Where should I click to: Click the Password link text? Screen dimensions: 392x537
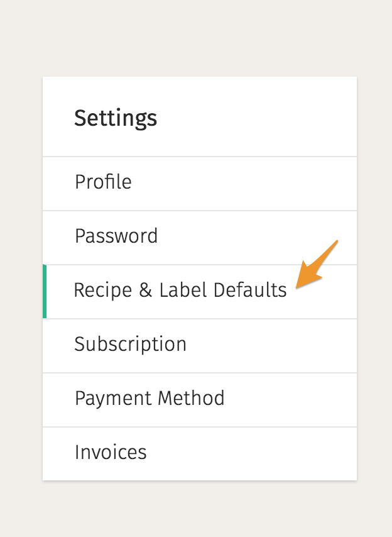116,236
